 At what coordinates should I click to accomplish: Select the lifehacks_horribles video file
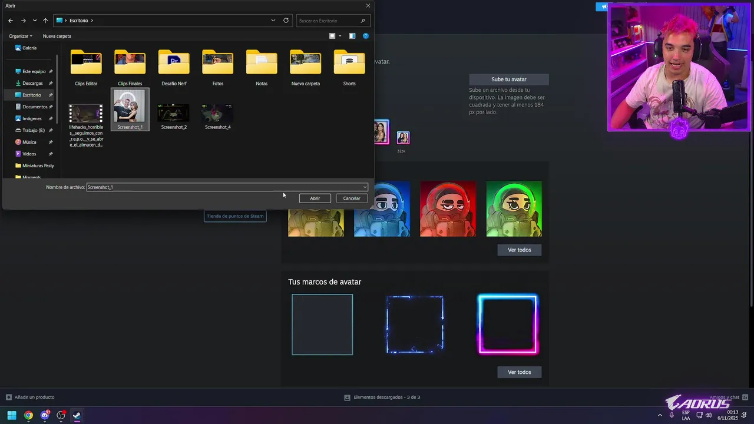point(86,125)
